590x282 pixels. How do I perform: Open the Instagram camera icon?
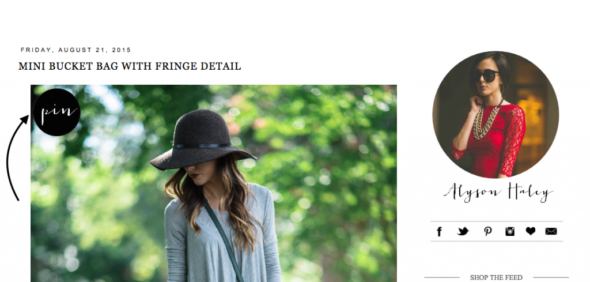[510, 232]
